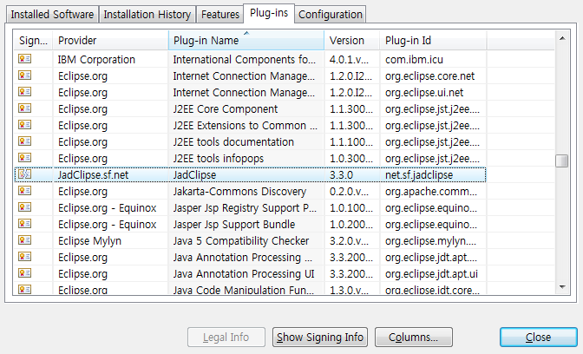This screenshot has height=354, width=583.
Task: Open the Installation History tab
Action: click(x=147, y=15)
